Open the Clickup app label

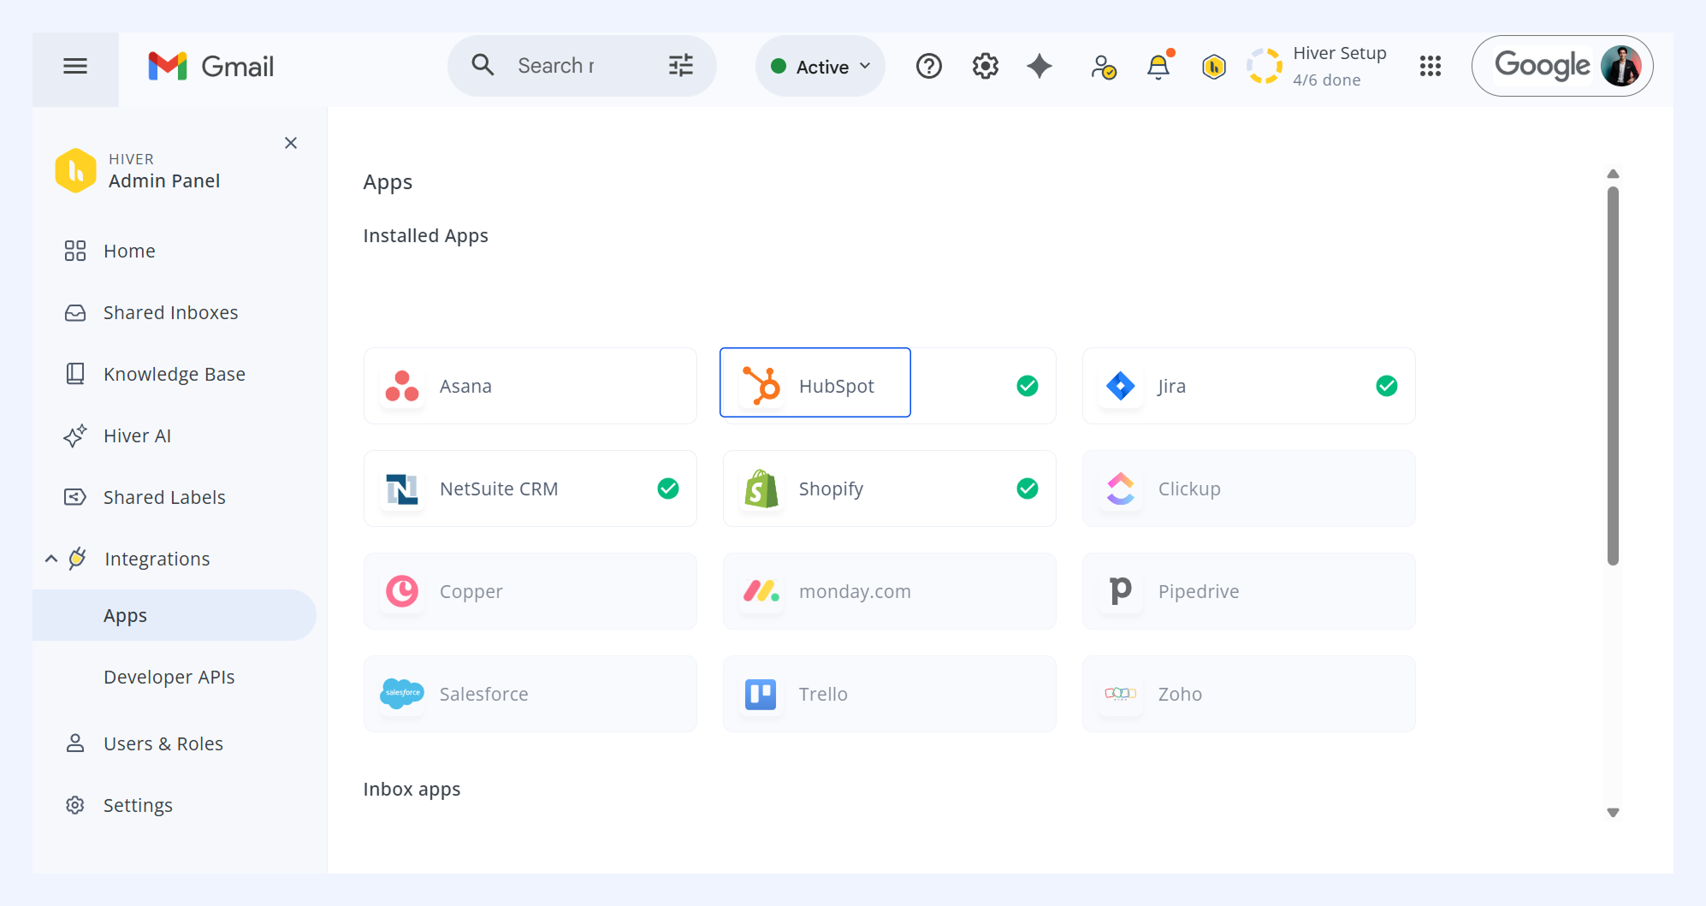pos(1189,489)
